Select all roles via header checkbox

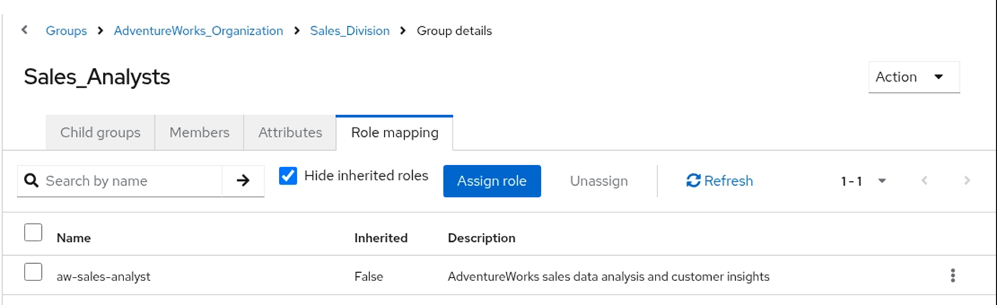point(33,233)
